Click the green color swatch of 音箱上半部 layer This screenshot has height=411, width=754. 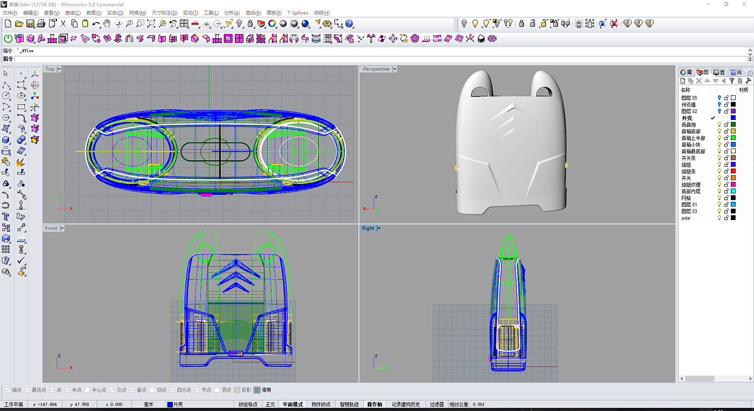click(x=733, y=138)
